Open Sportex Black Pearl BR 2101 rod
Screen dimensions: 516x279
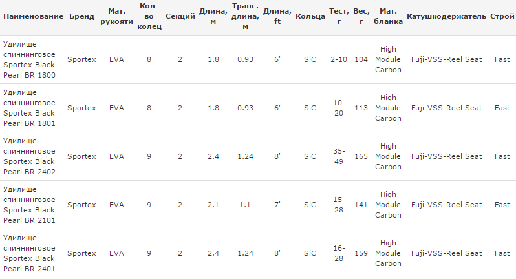(29, 205)
